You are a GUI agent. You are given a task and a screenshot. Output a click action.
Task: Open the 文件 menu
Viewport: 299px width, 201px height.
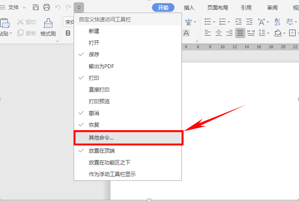(x=14, y=8)
